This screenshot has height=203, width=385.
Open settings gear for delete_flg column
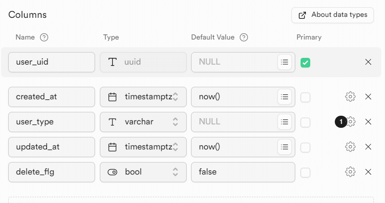[350, 172]
